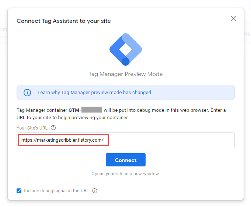Click the help icon beside Your Site's URL

[x=53, y=128]
